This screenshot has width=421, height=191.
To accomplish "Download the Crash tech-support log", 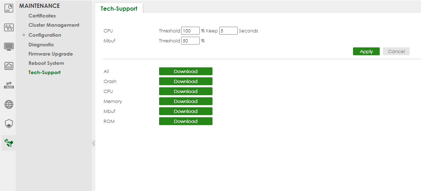I will point(185,81).
